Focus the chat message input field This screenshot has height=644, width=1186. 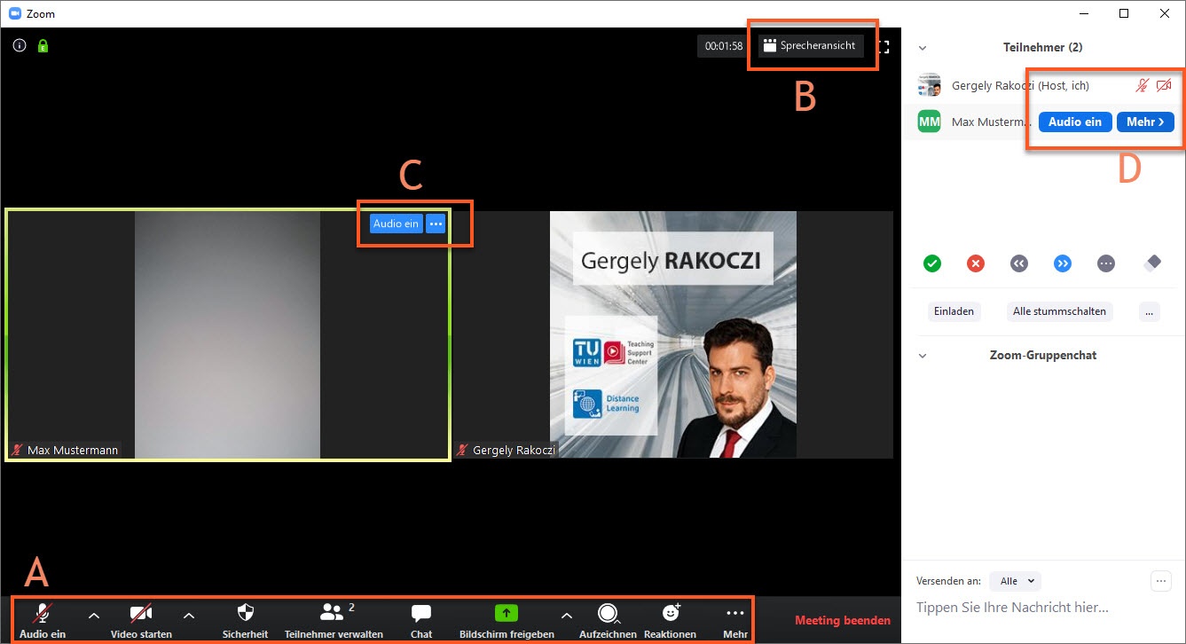click(1043, 608)
